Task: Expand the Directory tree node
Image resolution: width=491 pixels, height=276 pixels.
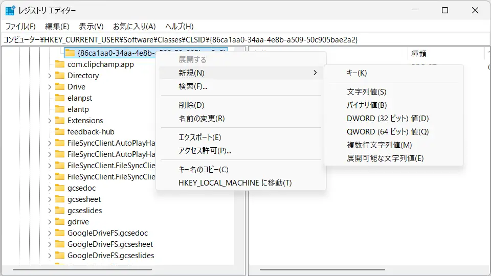Action: [x=50, y=76]
